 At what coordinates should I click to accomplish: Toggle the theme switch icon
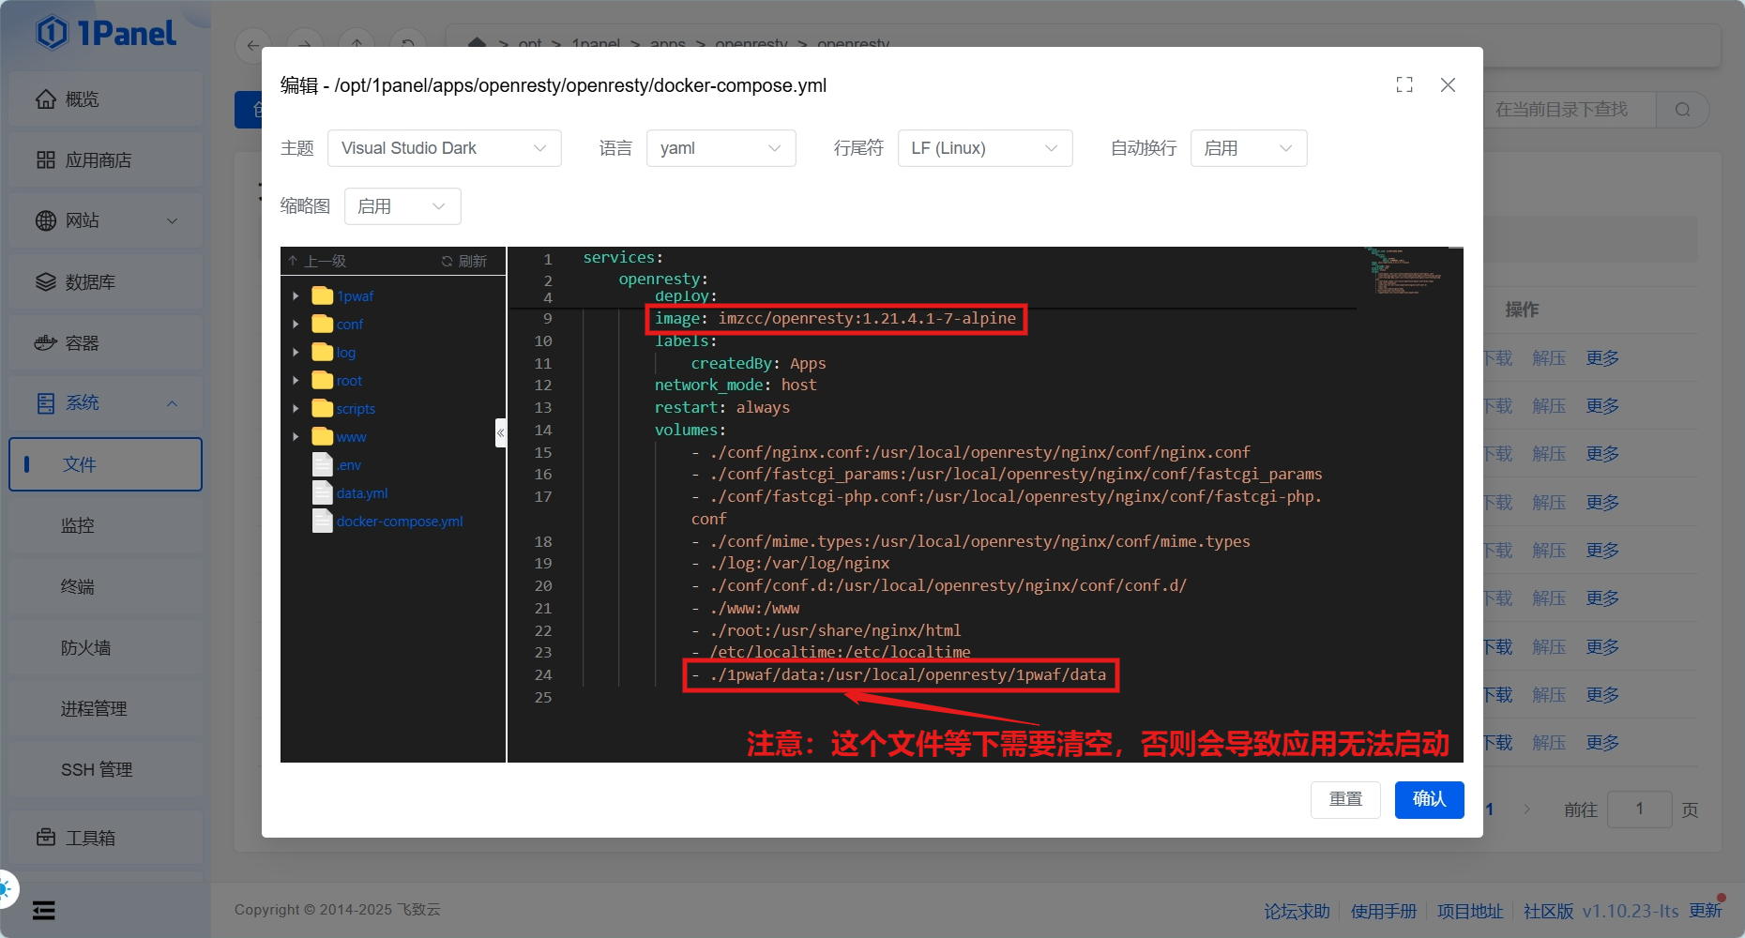click(6, 889)
